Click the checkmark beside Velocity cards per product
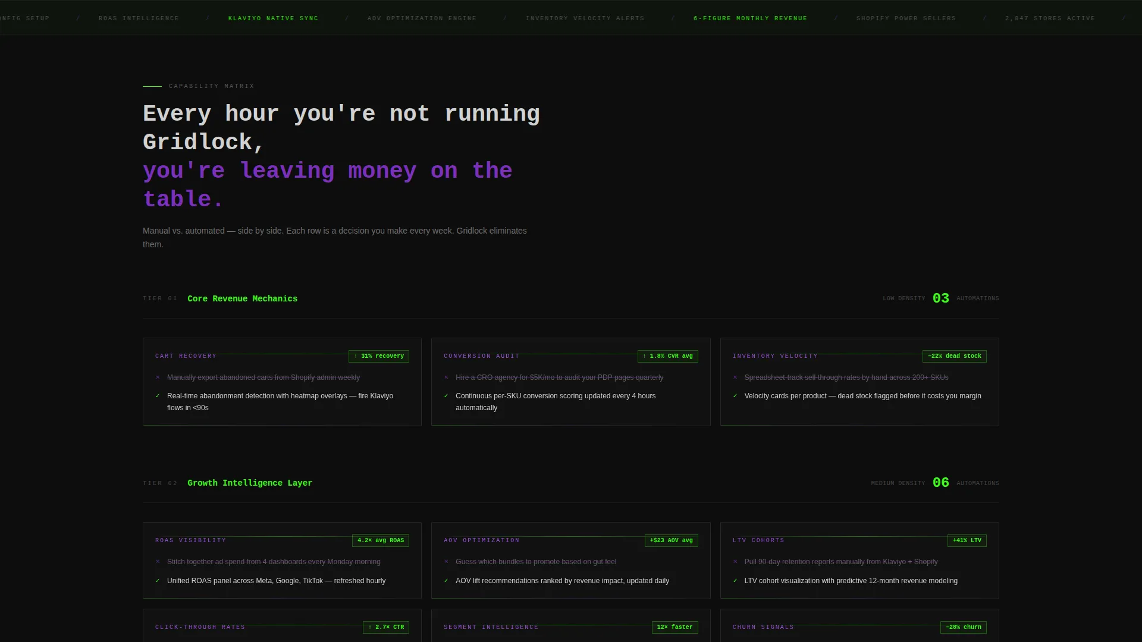1142x642 pixels. 735,396
